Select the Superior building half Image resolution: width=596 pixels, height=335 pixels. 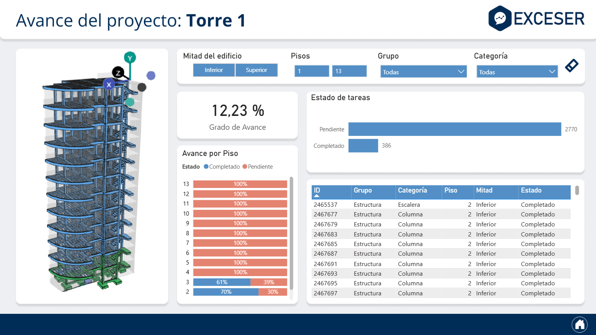tap(256, 70)
